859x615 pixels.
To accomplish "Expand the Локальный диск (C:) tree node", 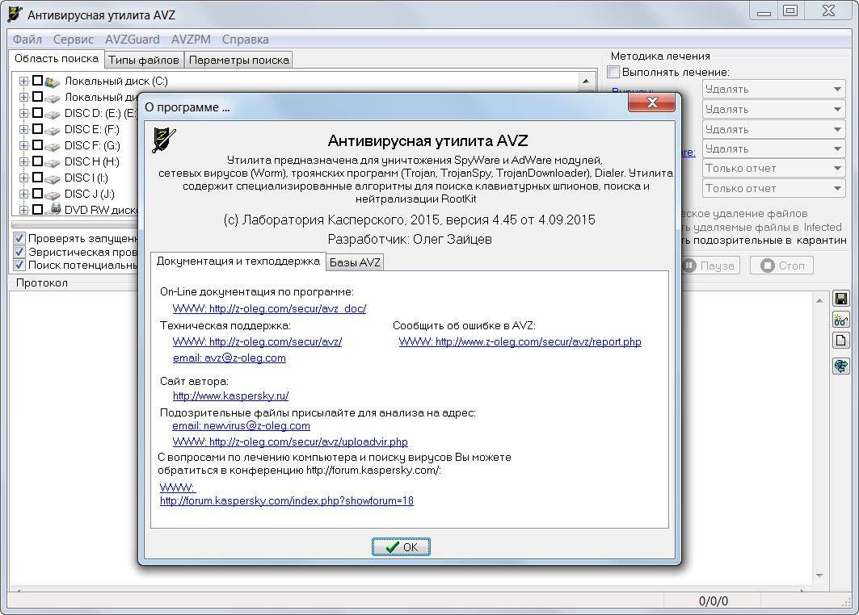I will (x=23, y=81).
